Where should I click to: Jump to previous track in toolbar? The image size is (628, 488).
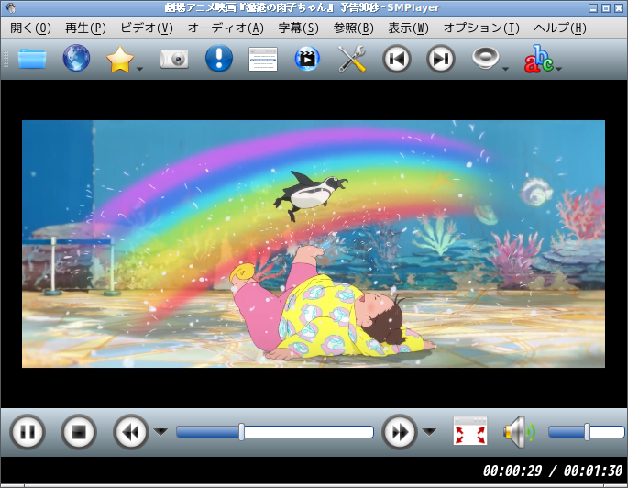(396, 59)
